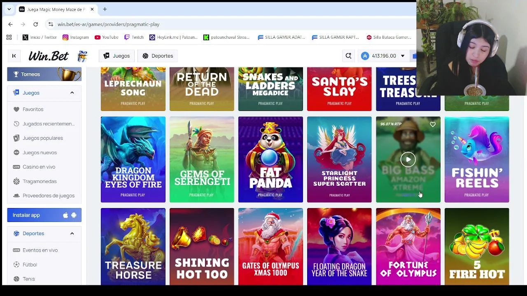Open Gates of Olympus Xmas 1000 game
This screenshot has height=296, width=527.
(270, 247)
